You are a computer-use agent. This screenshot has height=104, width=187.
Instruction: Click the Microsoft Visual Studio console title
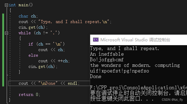pos(135,40)
